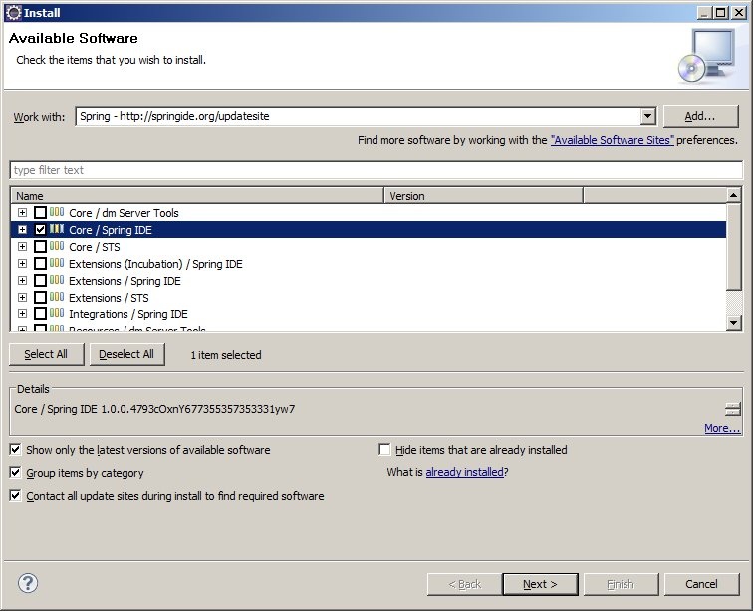Click the scroll down arrow of software list
The image size is (753, 611).
tap(734, 323)
